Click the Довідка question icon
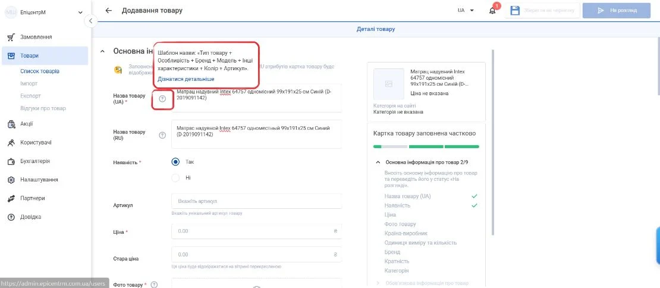 (11, 217)
